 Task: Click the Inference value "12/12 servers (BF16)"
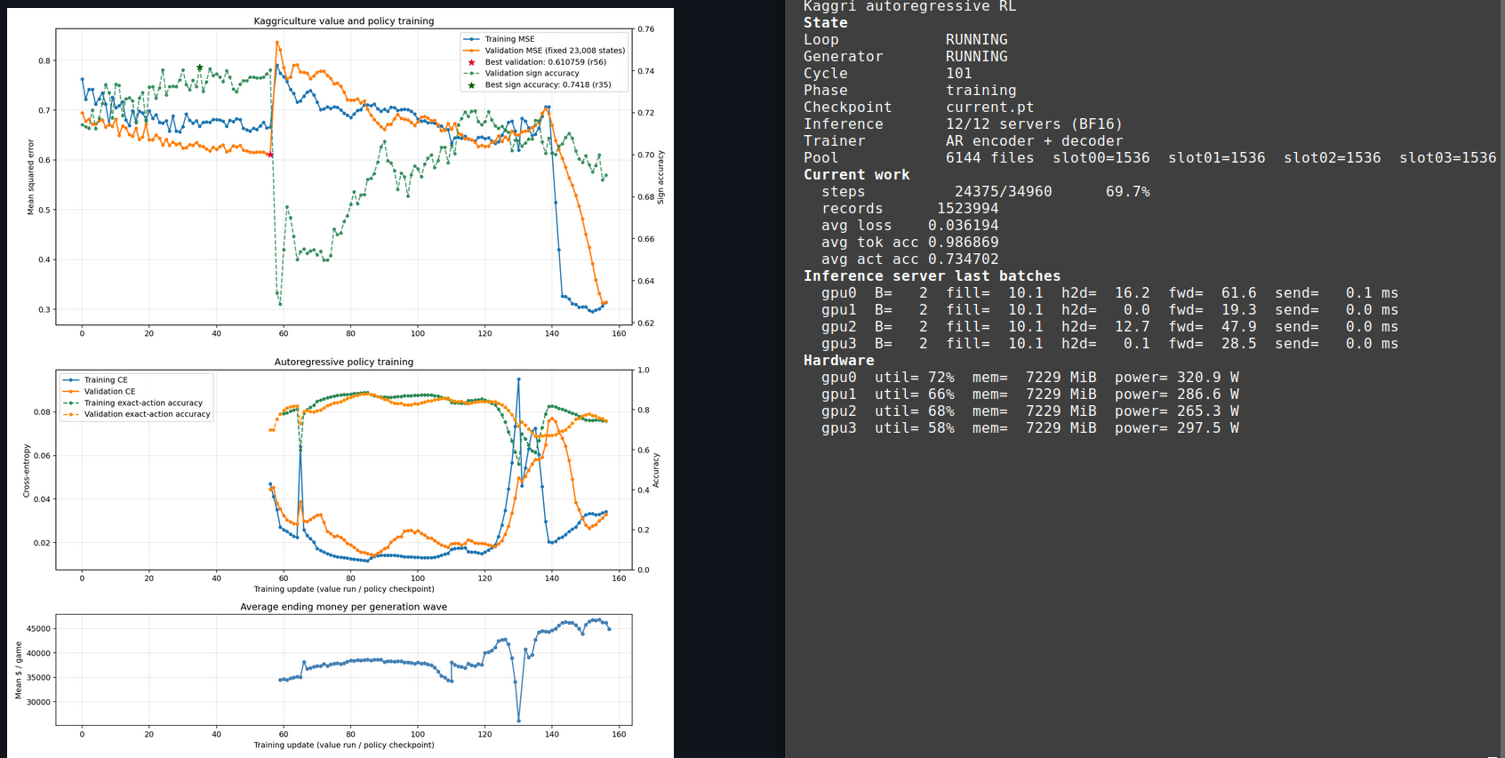coord(1034,124)
